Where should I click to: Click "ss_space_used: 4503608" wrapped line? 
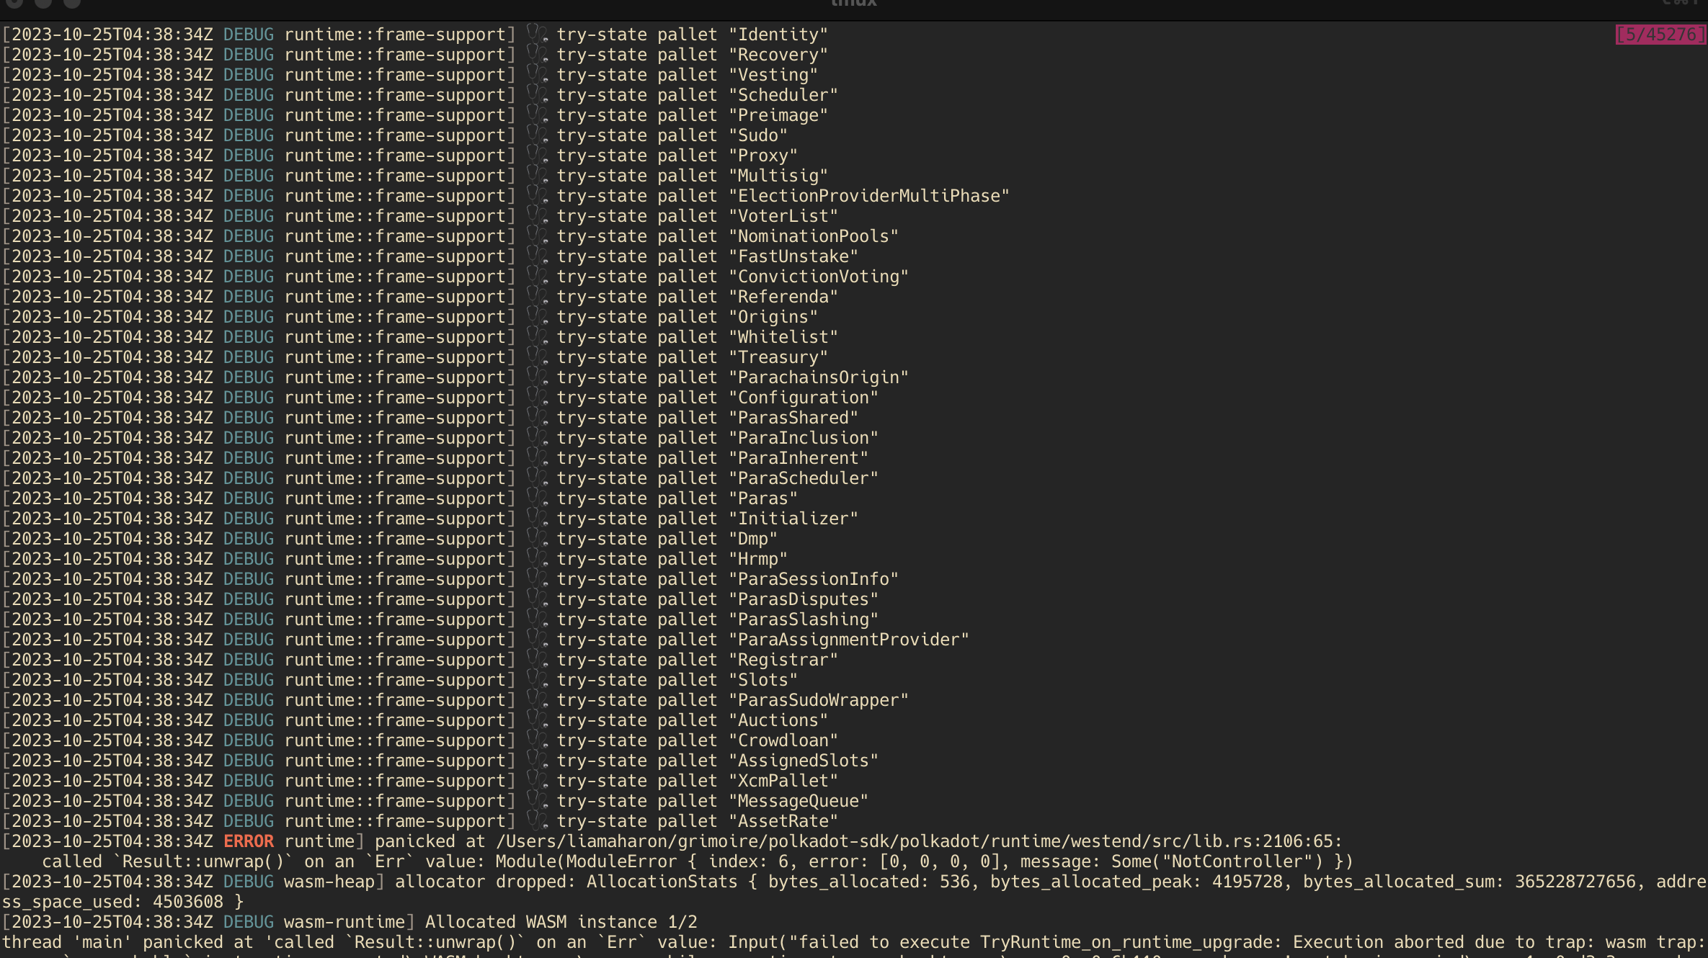pos(112,902)
